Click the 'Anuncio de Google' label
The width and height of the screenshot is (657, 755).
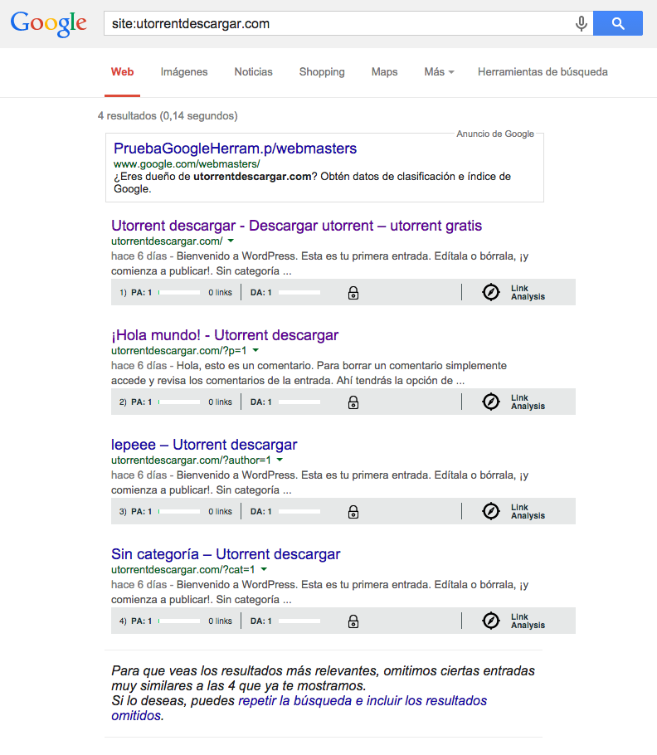coord(495,134)
